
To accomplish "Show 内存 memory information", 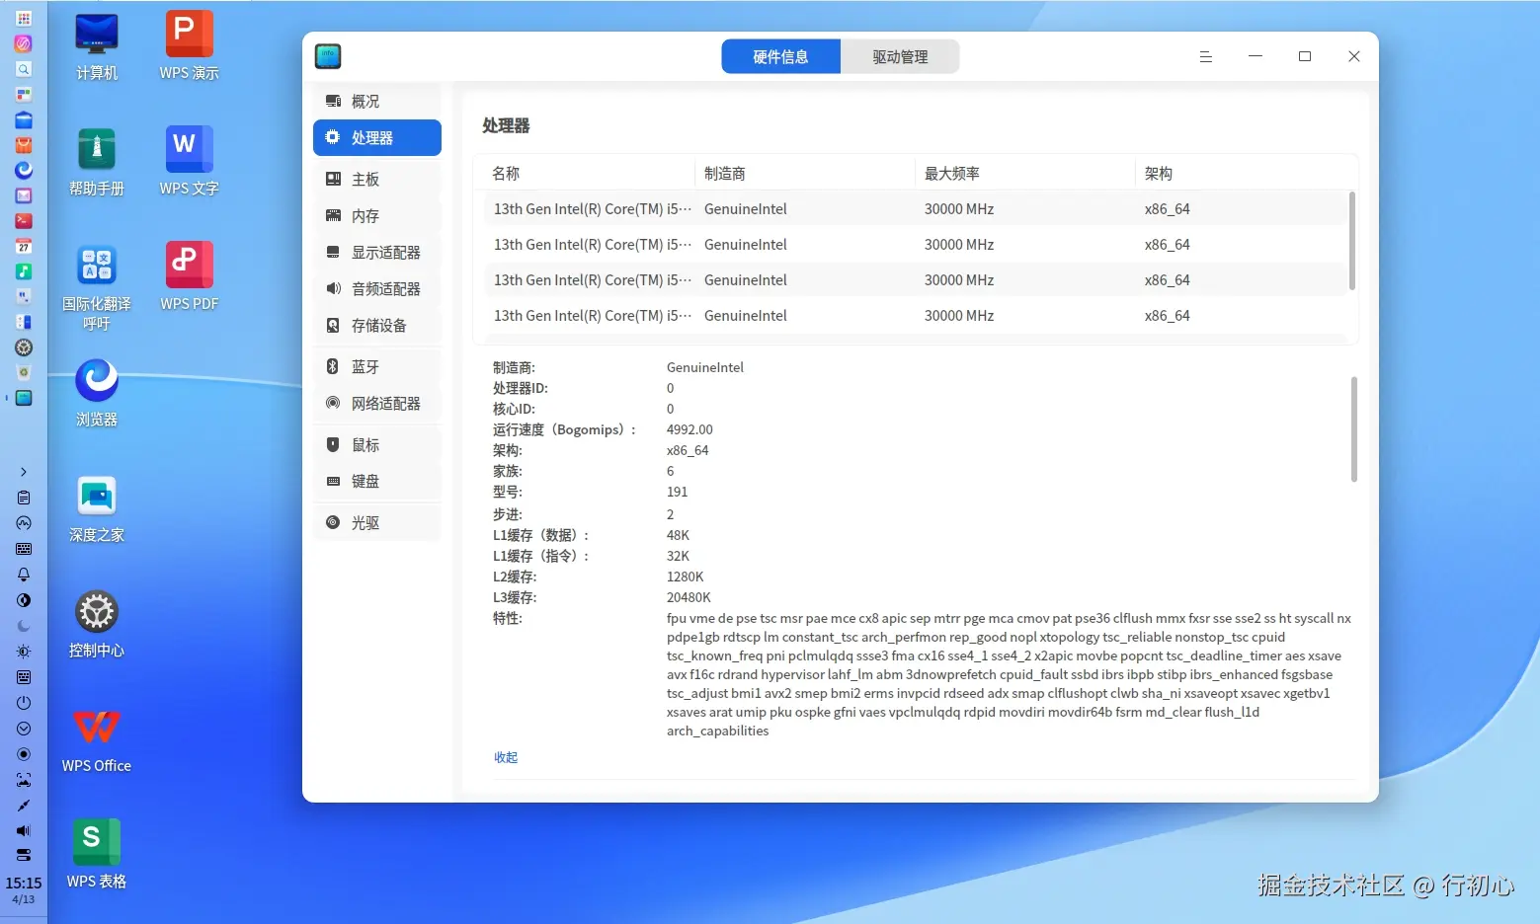I will tap(376, 216).
